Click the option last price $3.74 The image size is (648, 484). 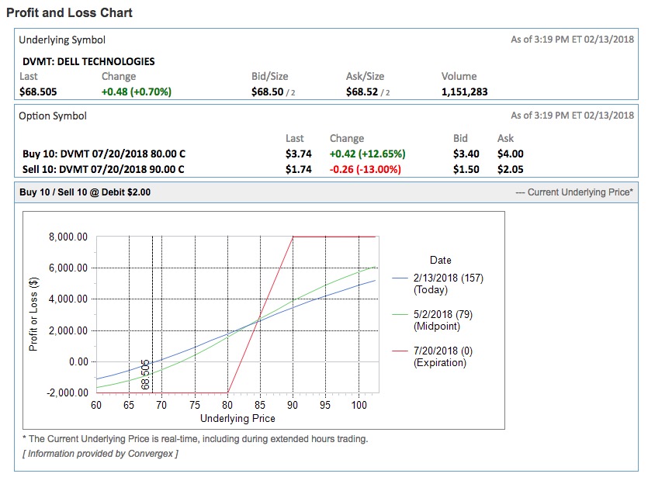298,154
